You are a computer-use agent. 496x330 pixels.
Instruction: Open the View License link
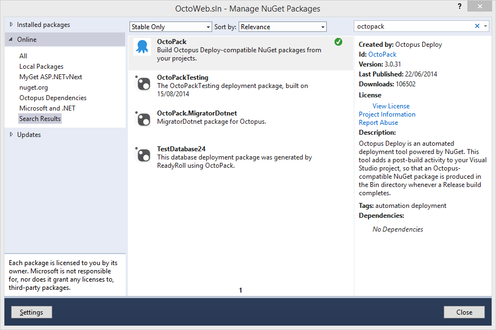(x=391, y=106)
